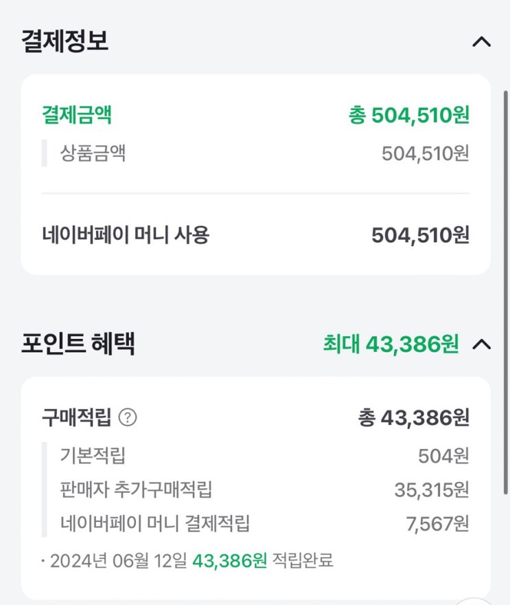This screenshot has width=510, height=605.
Task: Click the 총 43,386원 bold total
Action: 414,417
